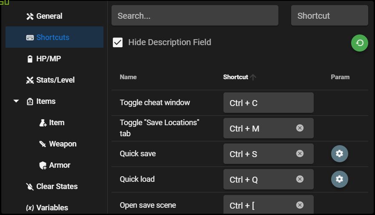Collapse the Items tree section
This screenshot has height=215, width=375.
coord(16,101)
